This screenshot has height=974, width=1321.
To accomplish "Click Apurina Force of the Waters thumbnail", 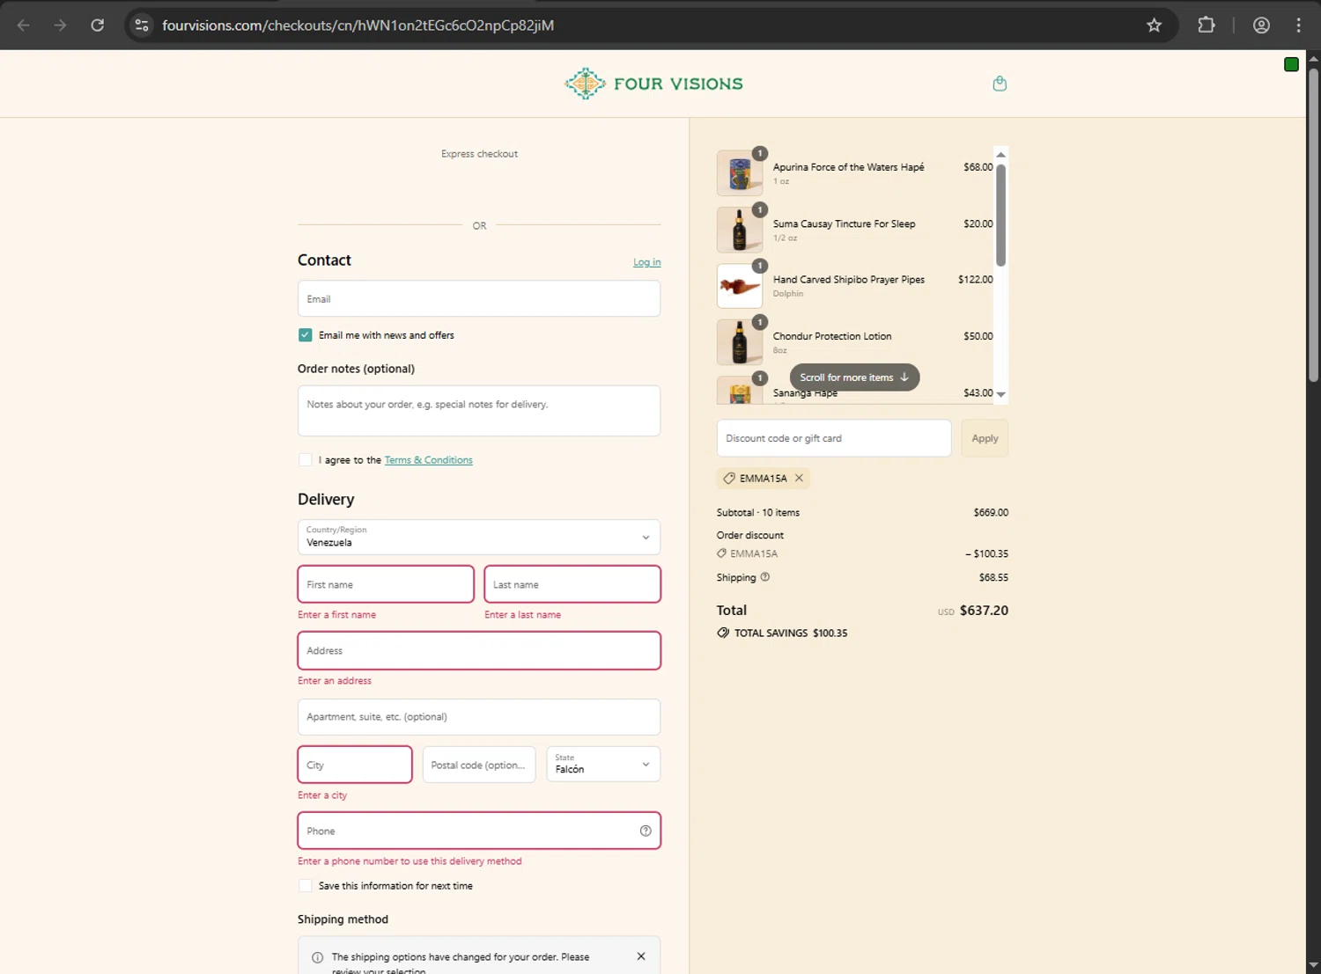I will pyautogui.click(x=740, y=172).
